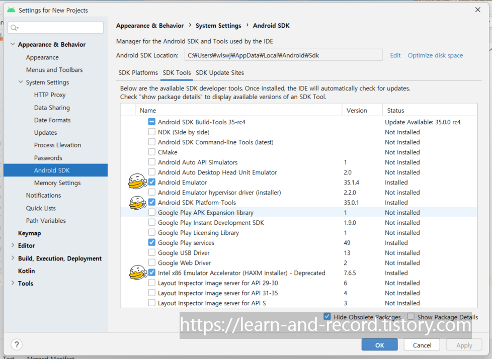492x359 pixels.
Task: Select Data Sharing settings
Action: 52,108
